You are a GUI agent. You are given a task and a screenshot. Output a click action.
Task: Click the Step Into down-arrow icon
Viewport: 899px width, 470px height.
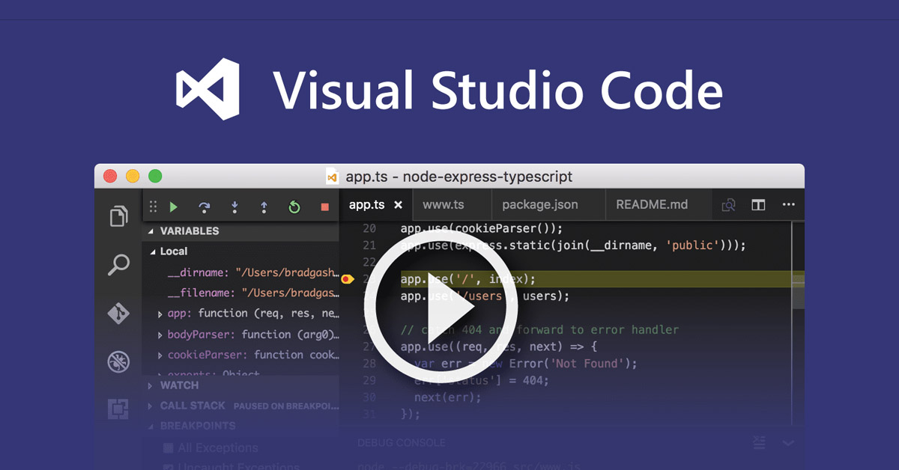[234, 207]
